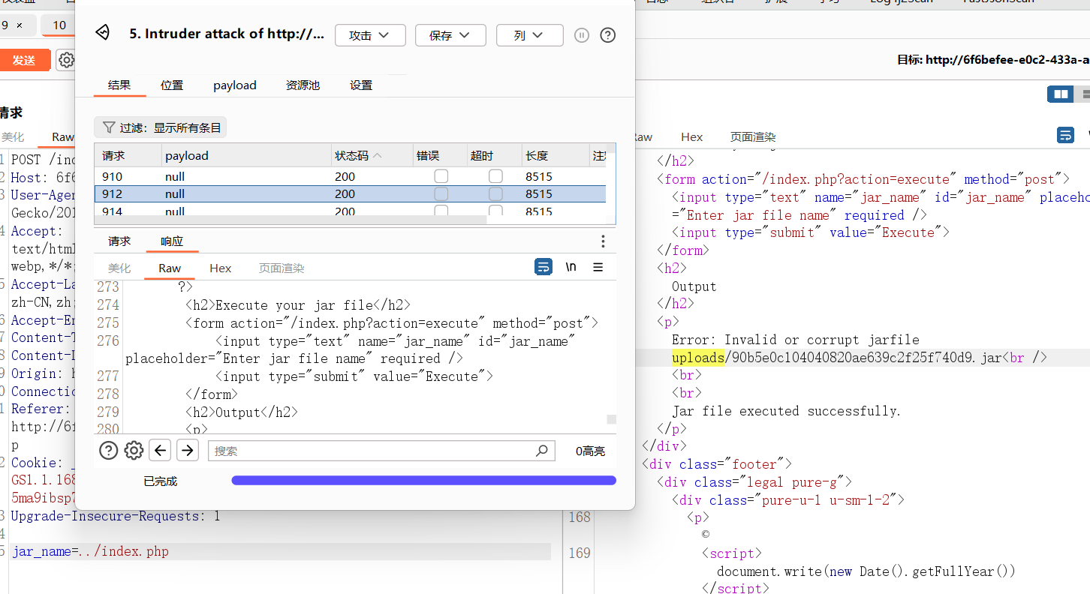1090x594 pixels.
Task: Click the 0高亮 highlight count label
Action: pyautogui.click(x=590, y=451)
